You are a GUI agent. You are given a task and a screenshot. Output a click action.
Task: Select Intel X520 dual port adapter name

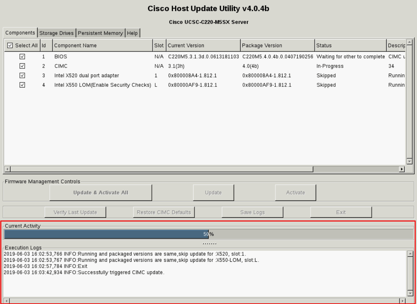click(x=87, y=76)
